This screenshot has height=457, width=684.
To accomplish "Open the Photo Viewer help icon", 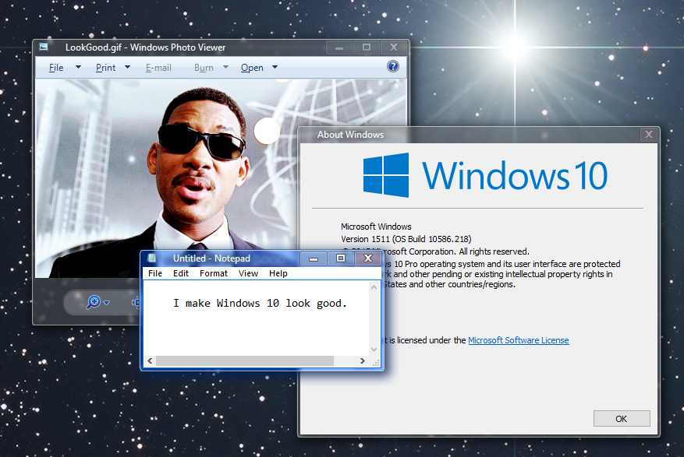I will [x=393, y=66].
